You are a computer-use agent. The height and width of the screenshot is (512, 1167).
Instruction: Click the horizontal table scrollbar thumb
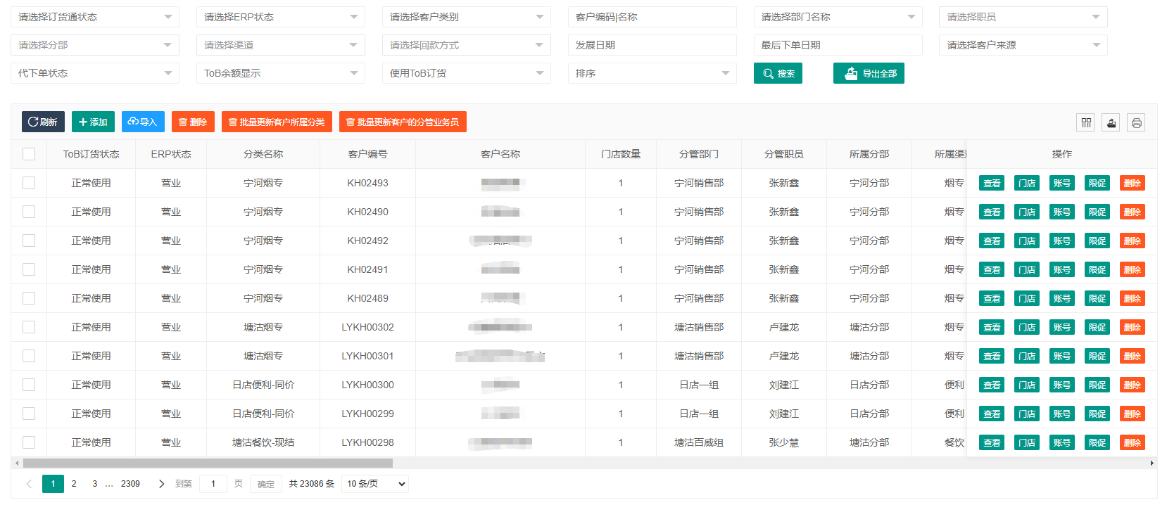click(208, 463)
